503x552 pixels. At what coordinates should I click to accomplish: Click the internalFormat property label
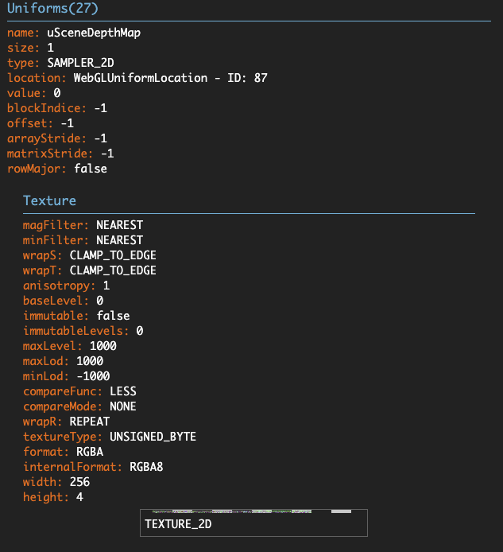(x=72, y=468)
